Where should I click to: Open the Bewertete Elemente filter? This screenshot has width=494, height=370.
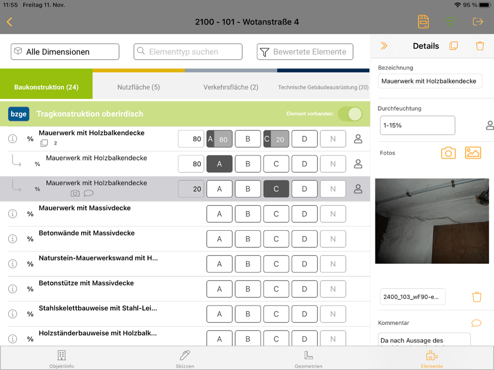click(x=305, y=51)
